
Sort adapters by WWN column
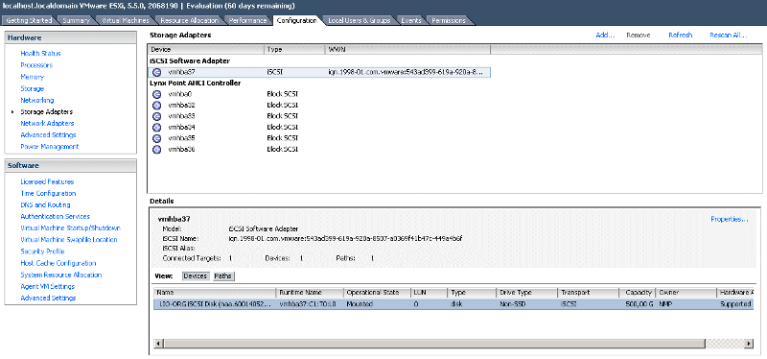[408, 50]
